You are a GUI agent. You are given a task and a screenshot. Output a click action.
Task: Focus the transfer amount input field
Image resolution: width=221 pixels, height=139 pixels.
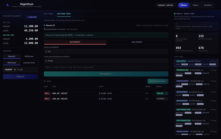27,70
